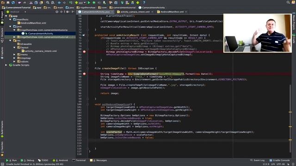The width and height of the screenshot is (296, 166).
Task: Click the Redo arrow icon
Action: [x=25, y=3]
